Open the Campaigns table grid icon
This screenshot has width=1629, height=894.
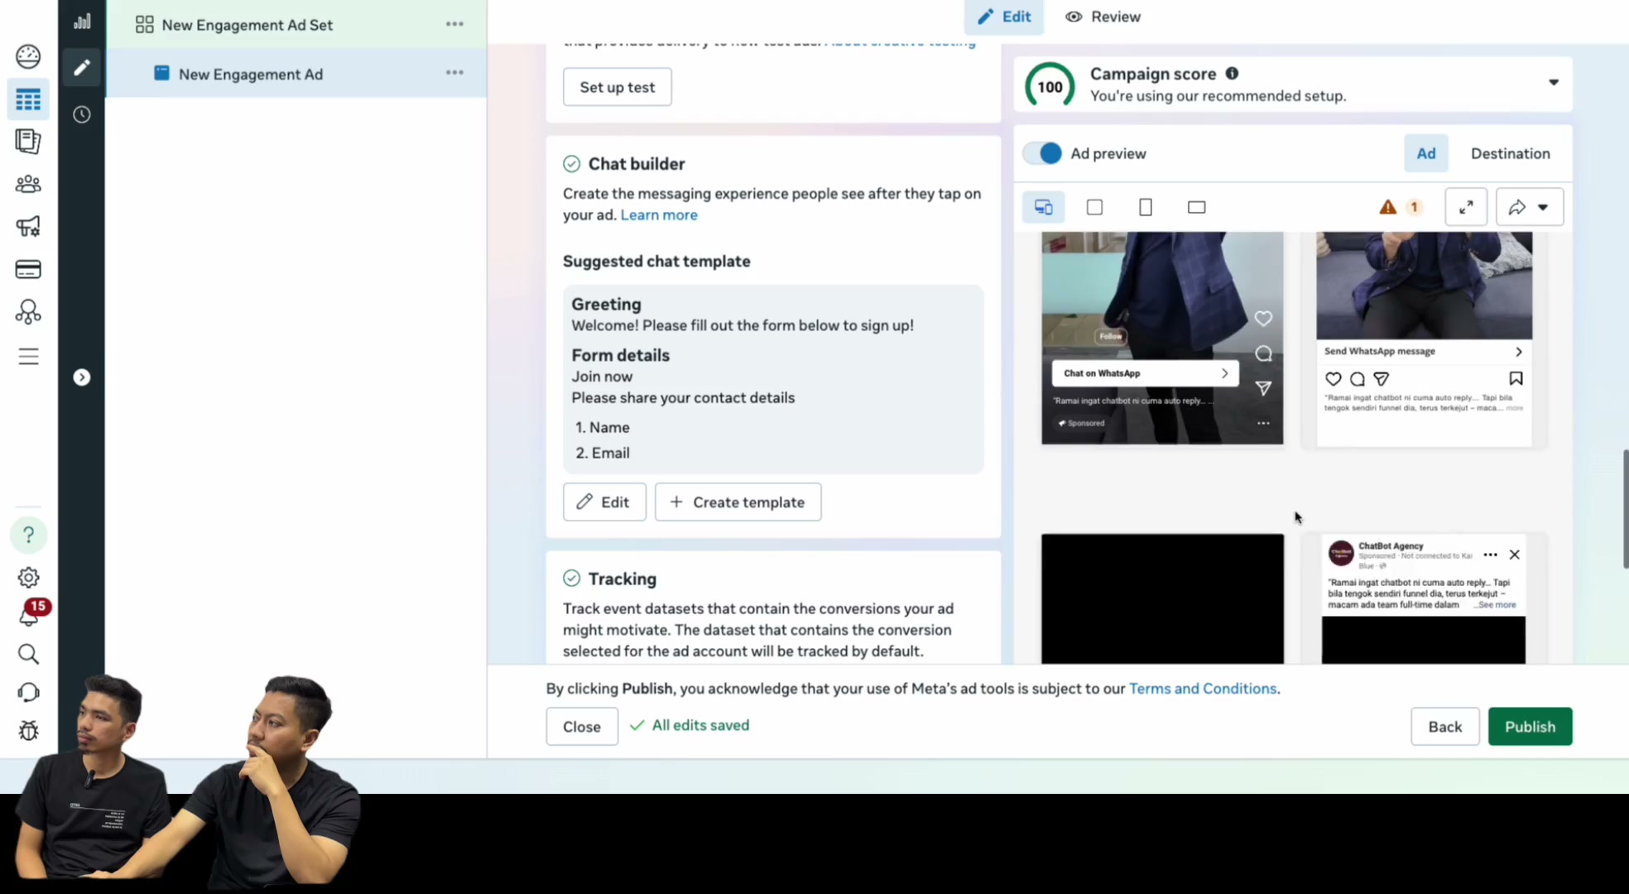click(28, 99)
